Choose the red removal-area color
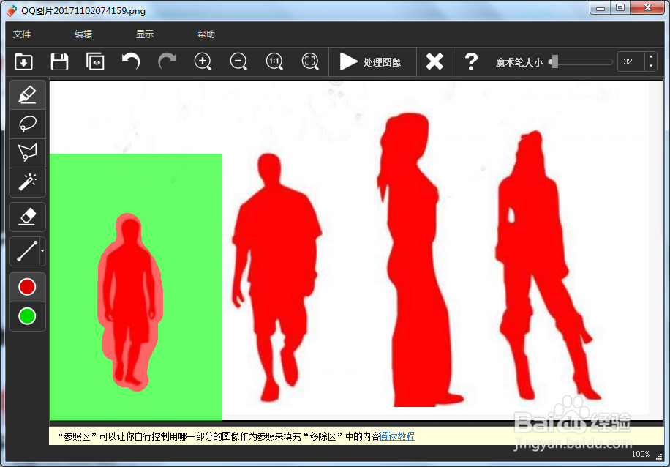This screenshot has width=670, height=467. click(x=27, y=287)
